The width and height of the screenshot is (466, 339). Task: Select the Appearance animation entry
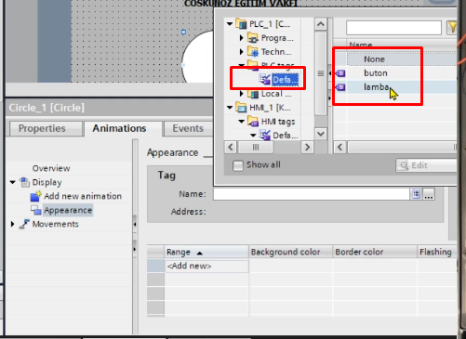[x=68, y=210]
